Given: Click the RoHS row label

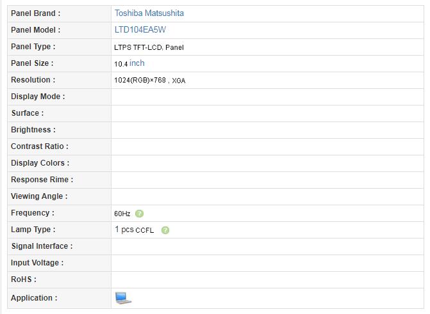Looking at the screenshot, I should (24, 279).
